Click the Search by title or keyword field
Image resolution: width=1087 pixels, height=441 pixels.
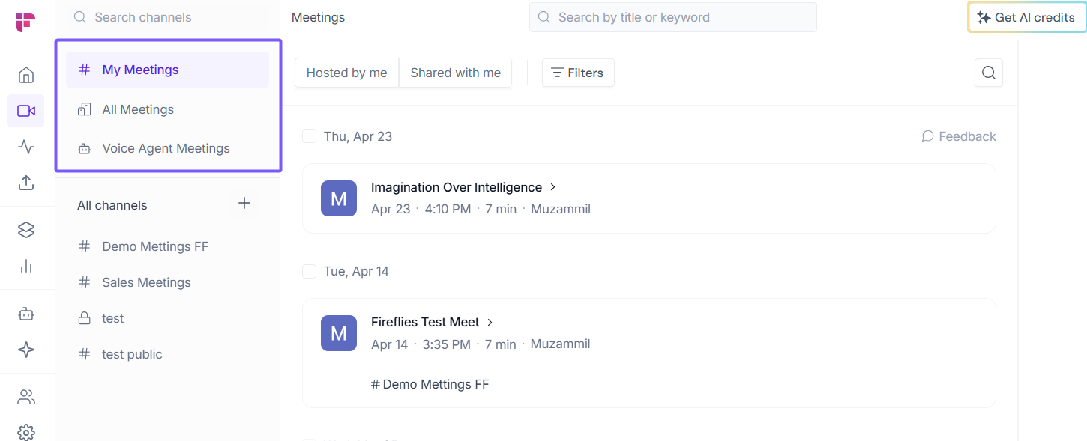pyautogui.click(x=672, y=17)
